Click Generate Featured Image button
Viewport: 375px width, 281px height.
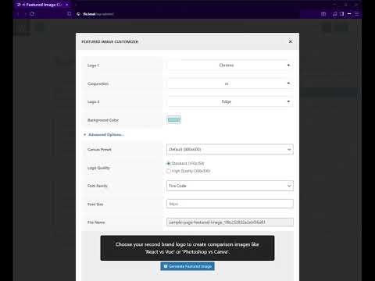click(x=187, y=266)
